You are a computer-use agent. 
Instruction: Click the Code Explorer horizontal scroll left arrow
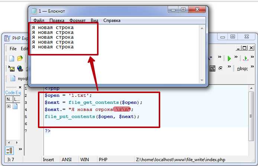(x=9, y=143)
